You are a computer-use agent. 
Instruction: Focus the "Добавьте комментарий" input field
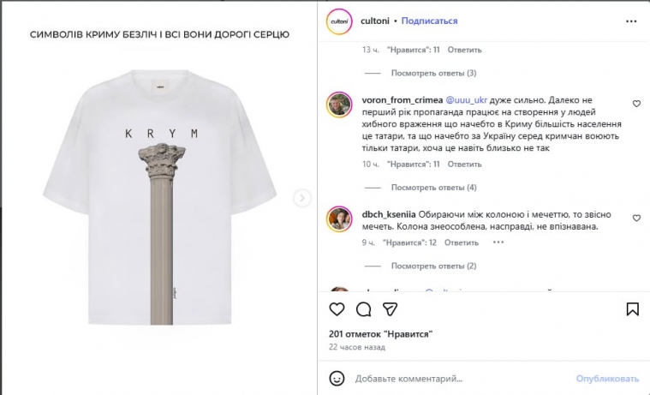(454, 378)
